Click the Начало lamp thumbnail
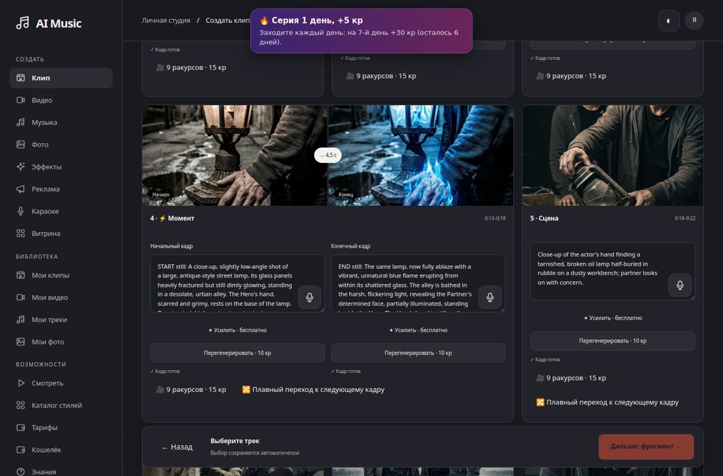This screenshot has width=723, height=476. (x=235, y=155)
